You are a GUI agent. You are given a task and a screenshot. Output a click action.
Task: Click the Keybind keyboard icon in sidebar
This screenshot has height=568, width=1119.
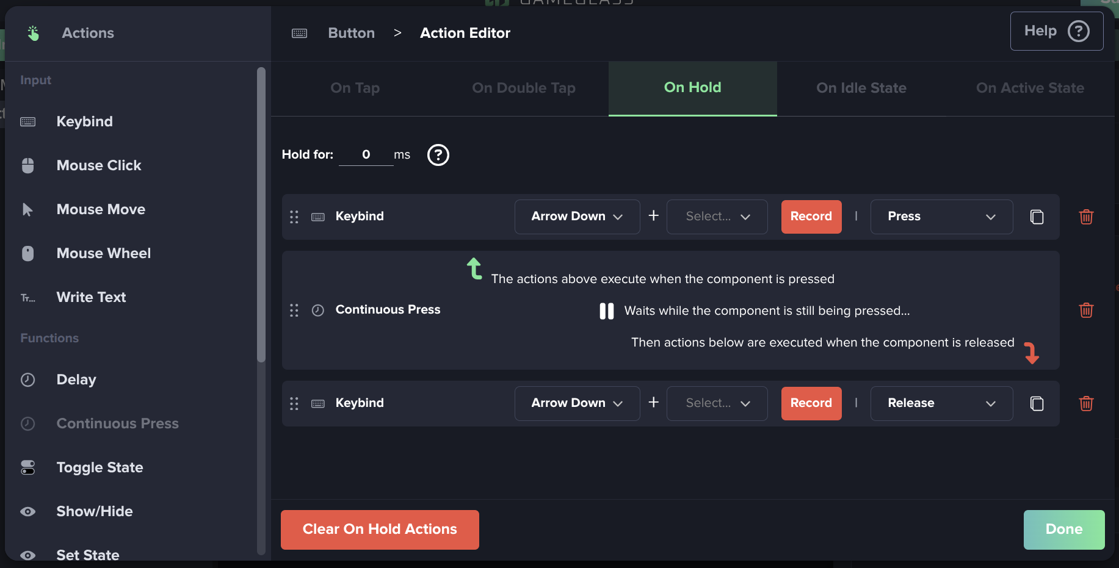tap(27, 121)
